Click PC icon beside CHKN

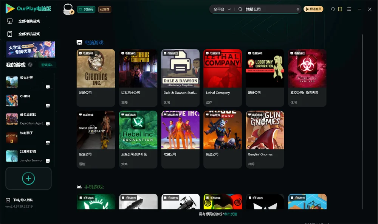(x=48, y=106)
